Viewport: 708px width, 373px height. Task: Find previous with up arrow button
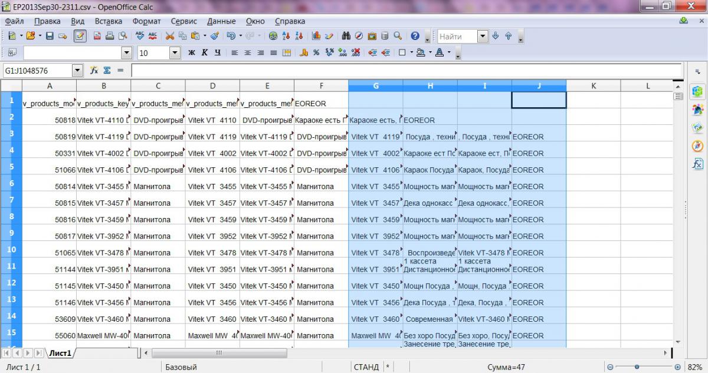tap(508, 36)
